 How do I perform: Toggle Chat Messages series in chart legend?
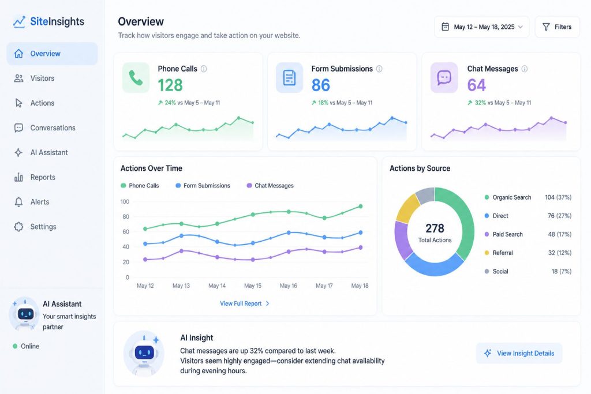point(270,186)
